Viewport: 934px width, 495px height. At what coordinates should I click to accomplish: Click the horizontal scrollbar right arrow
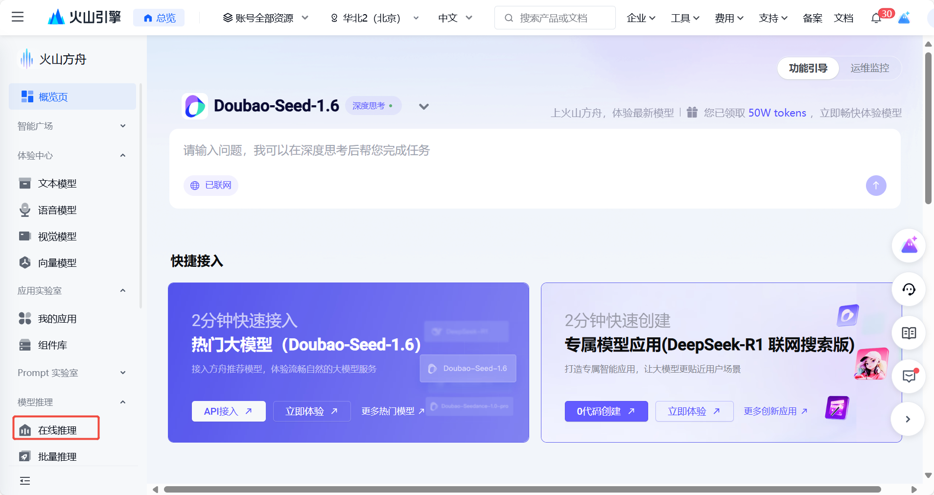pyautogui.click(x=913, y=490)
